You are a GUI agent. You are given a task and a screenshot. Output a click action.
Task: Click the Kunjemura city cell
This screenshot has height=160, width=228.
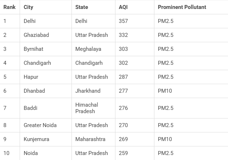(36, 139)
